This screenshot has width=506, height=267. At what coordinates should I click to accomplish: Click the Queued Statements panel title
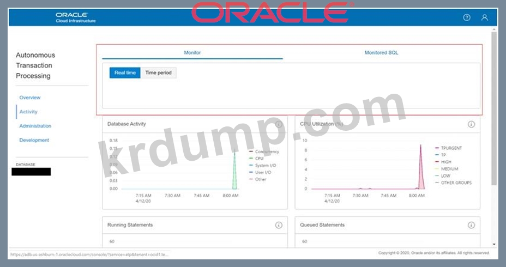322,224
